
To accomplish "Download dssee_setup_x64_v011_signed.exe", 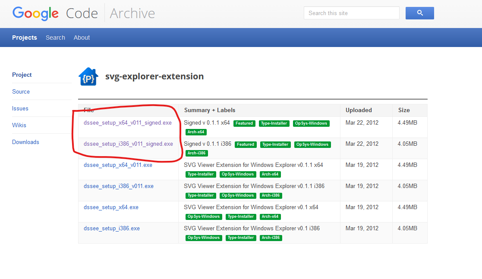I will tap(128, 122).
